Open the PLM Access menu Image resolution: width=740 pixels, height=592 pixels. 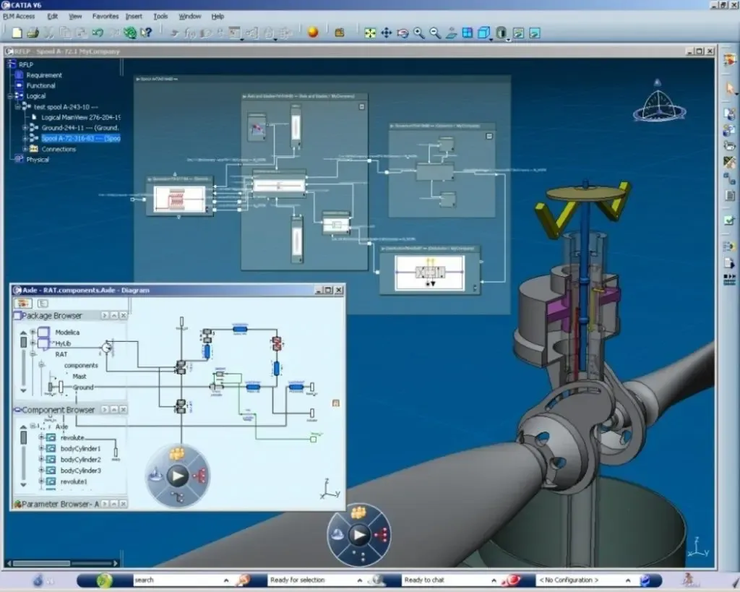pos(19,16)
